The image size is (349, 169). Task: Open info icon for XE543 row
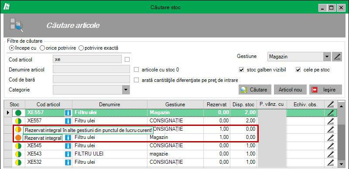(68, 154)
